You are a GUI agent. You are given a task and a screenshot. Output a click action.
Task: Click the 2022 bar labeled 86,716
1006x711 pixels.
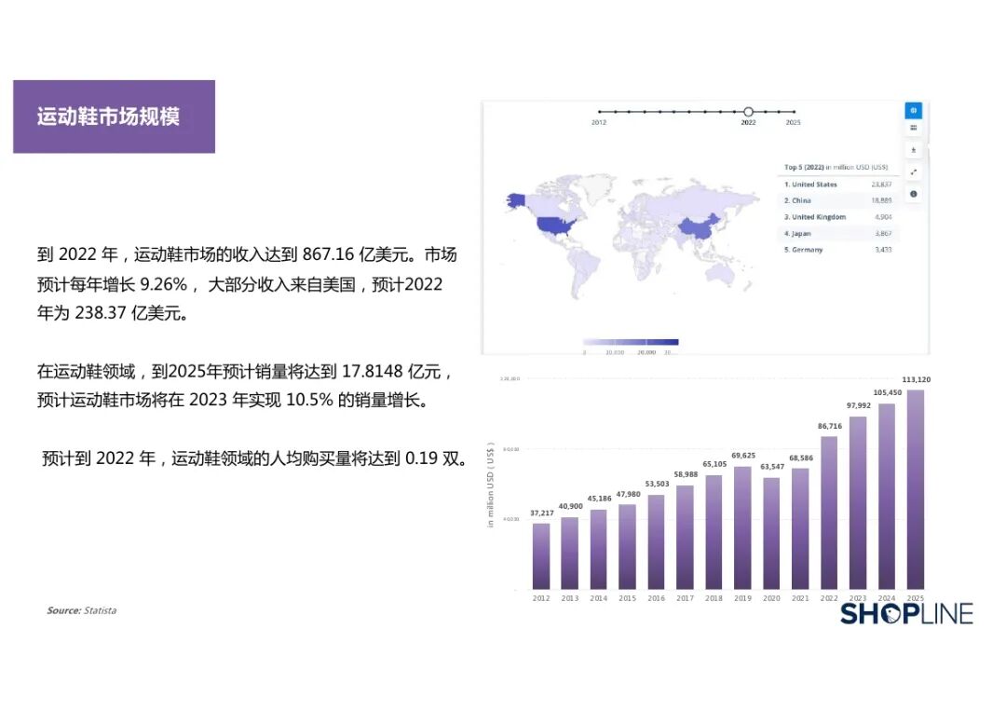pyautogui.click(x=829, y=513)
